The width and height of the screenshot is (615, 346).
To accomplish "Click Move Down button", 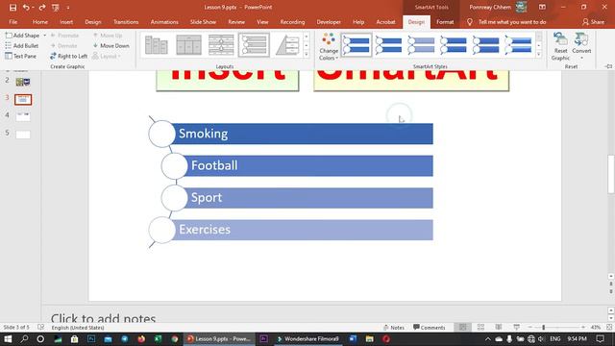I will click(x=111, y=45).
